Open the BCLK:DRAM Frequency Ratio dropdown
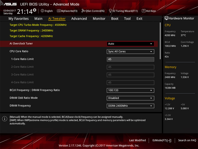 point(130,90)
